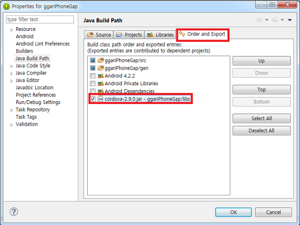
Task: Toggle the ggariPhoneGap/gen export checkbox
Action: click(93, 68)
